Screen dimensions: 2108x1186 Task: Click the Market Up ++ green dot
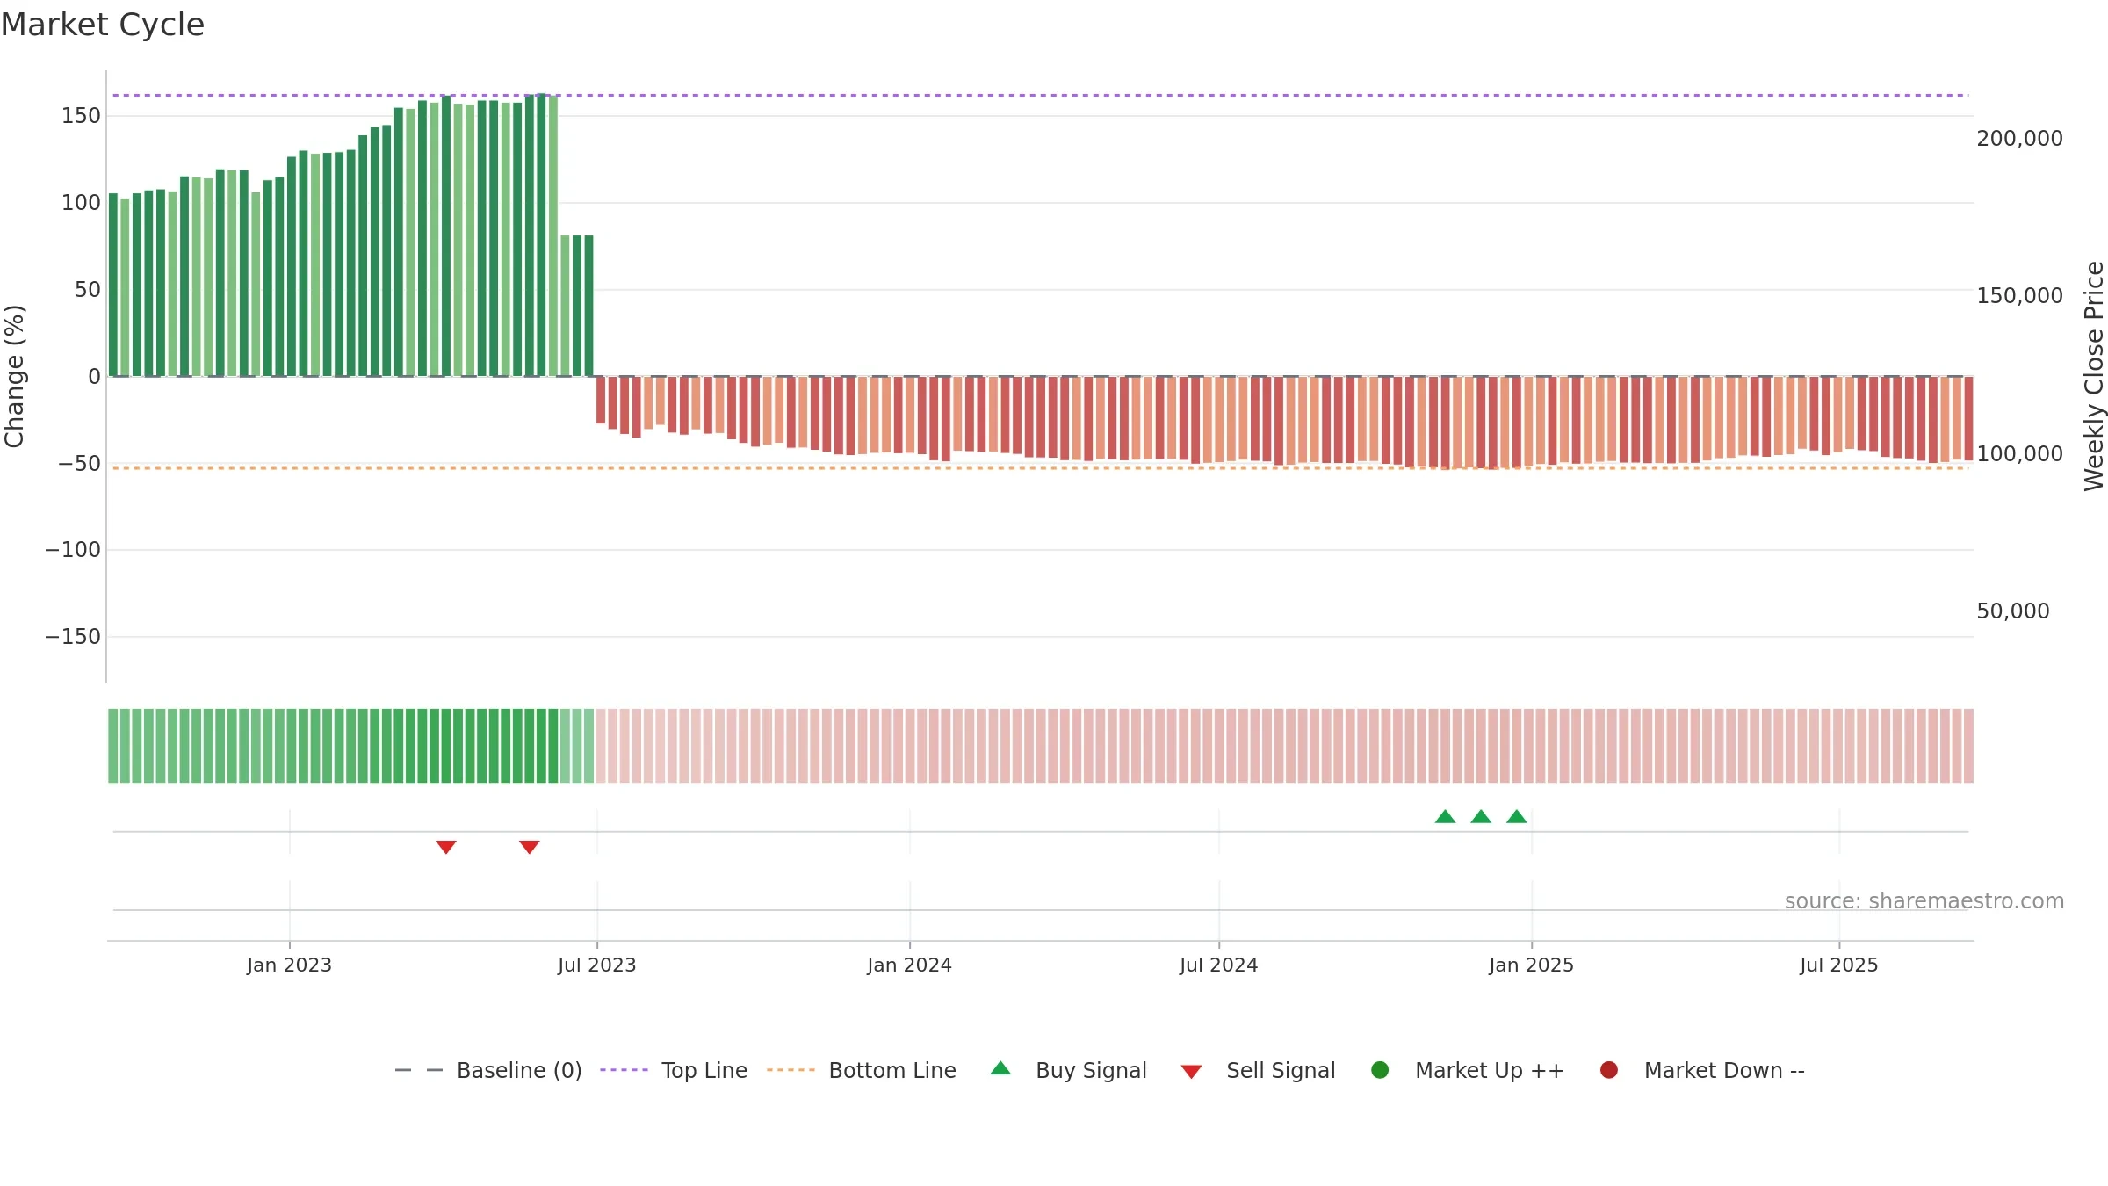pyautogui.click(x=1380, y=1070)
